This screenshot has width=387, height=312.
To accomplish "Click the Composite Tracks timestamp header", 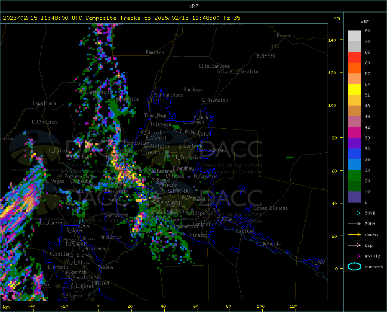I will (121, 18).
